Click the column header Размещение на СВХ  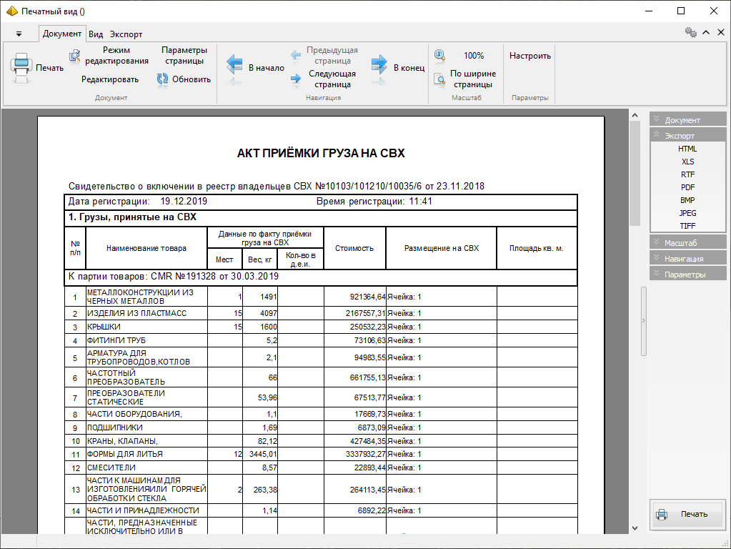[x=442, y=248]
